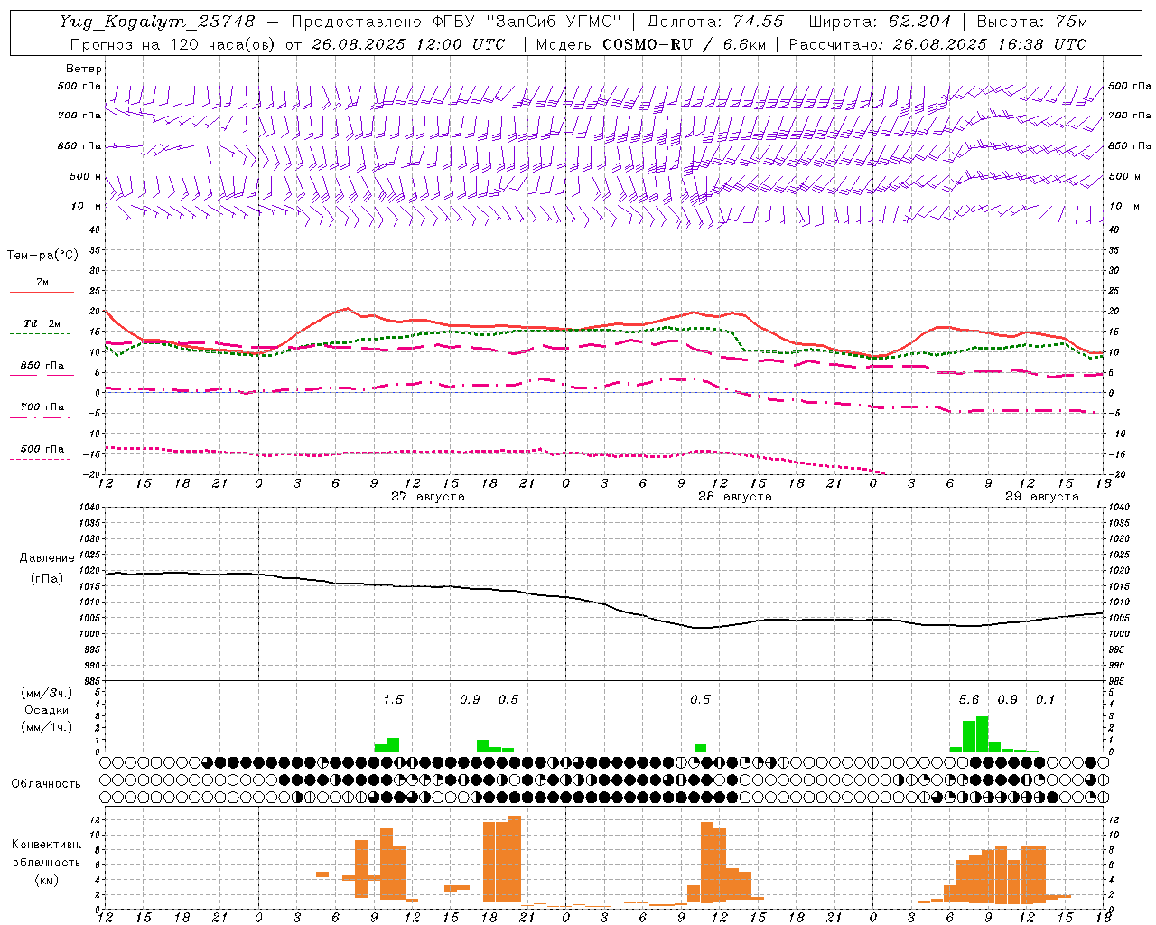Click the Тем-ра(°C) panel label
1156x925 pixels.
[42, 256]
